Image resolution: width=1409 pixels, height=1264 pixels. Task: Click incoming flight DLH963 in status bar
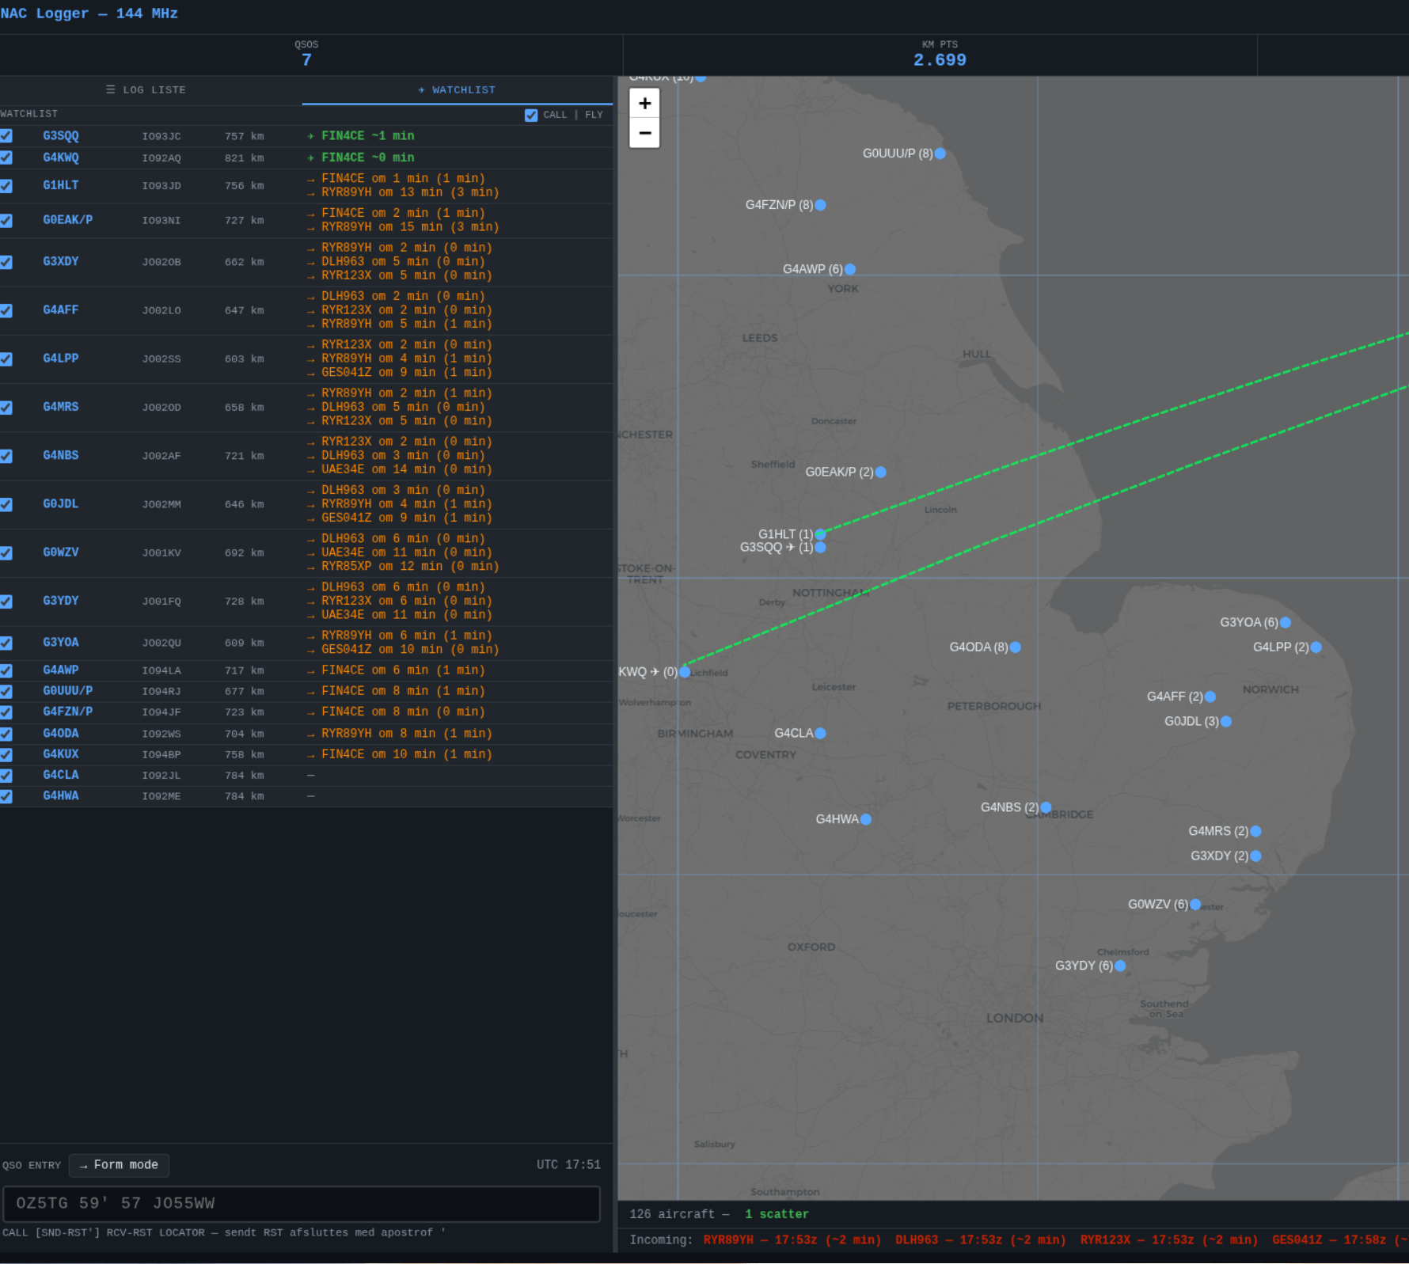980,1239
